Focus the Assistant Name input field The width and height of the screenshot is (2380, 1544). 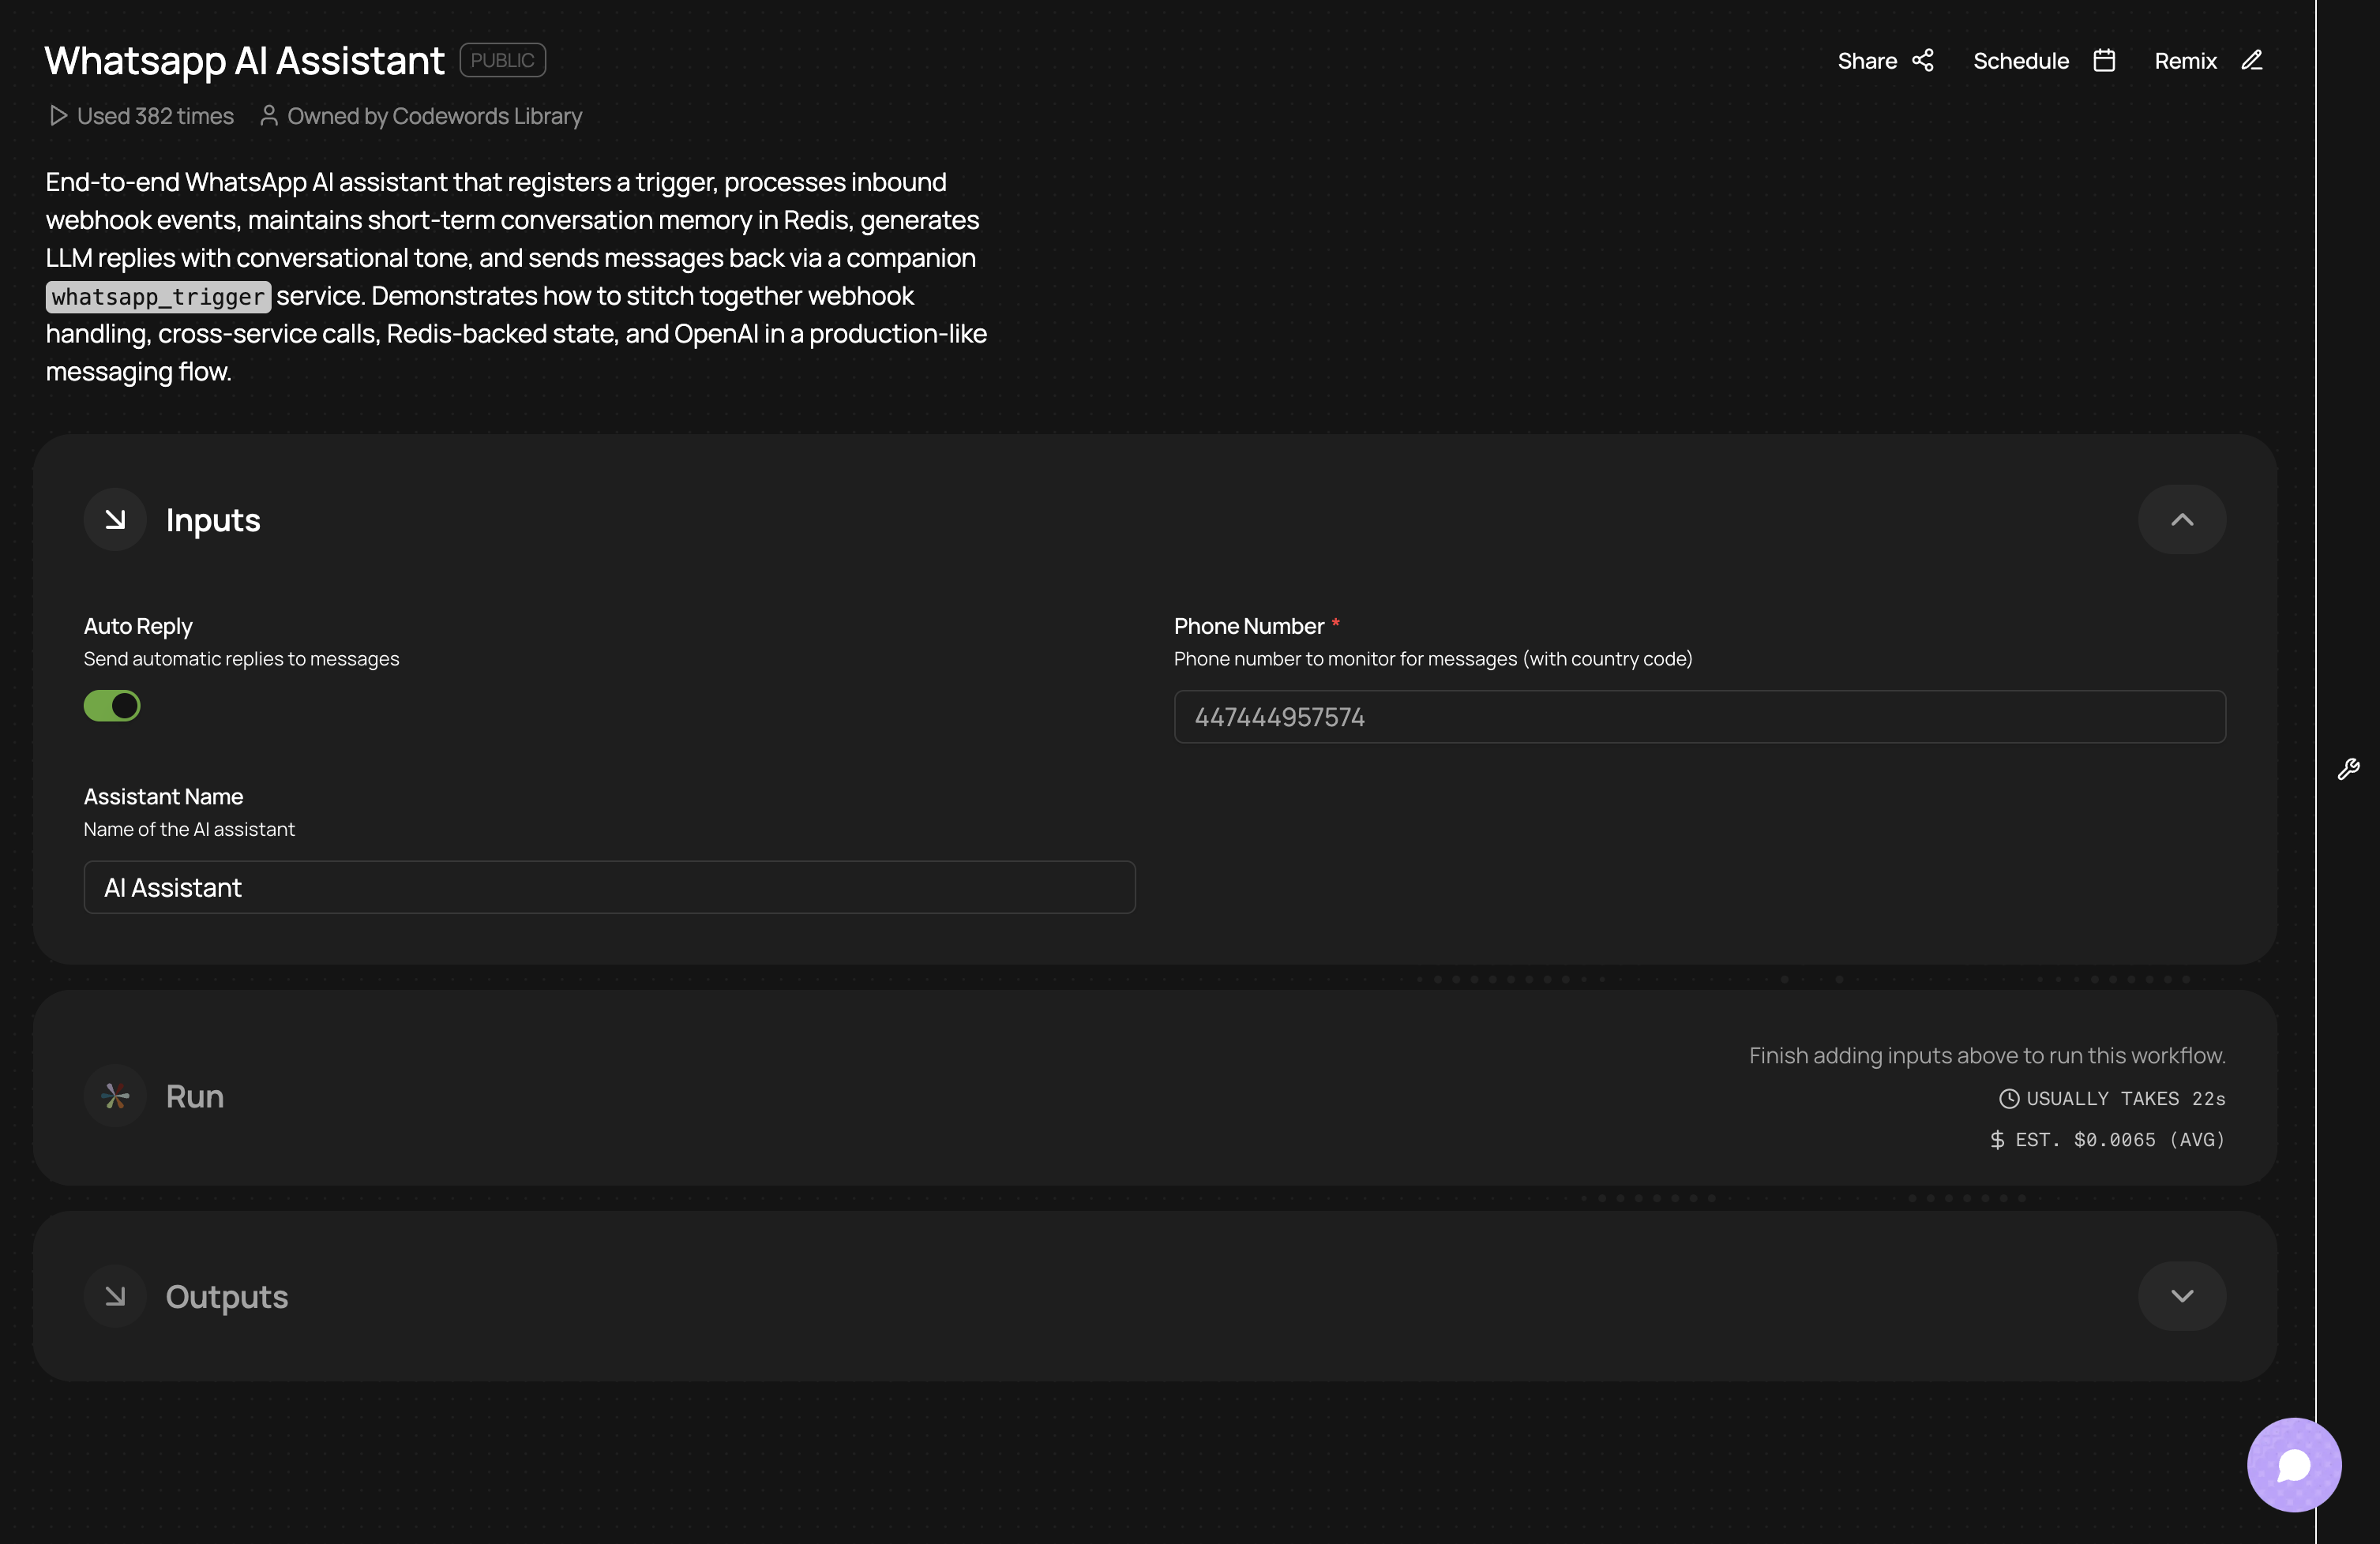click(610, 887)
